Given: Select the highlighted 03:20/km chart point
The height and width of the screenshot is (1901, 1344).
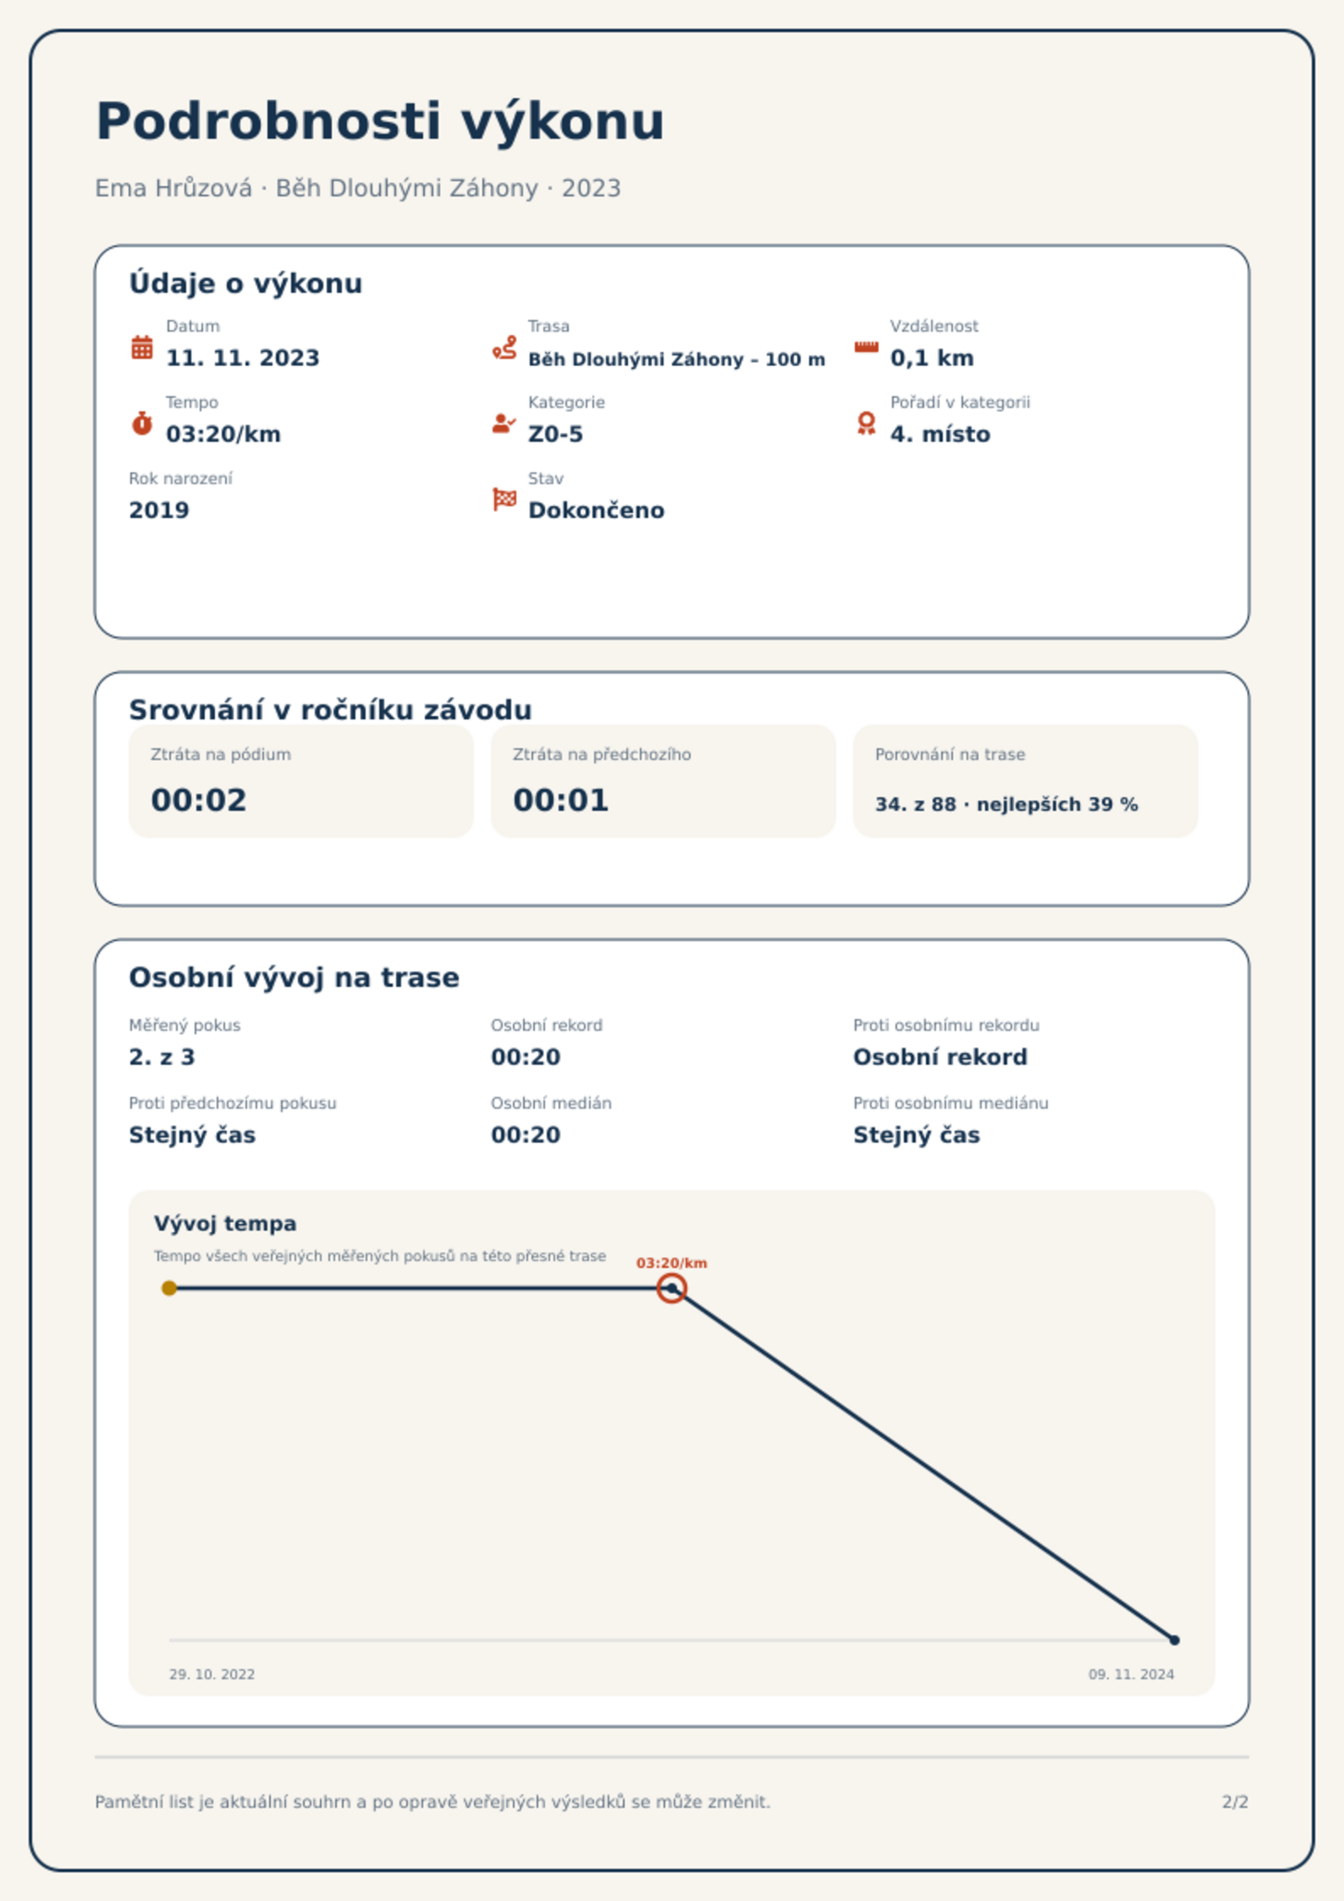Looking at the screenshot, I should [x=671, y=1288].
